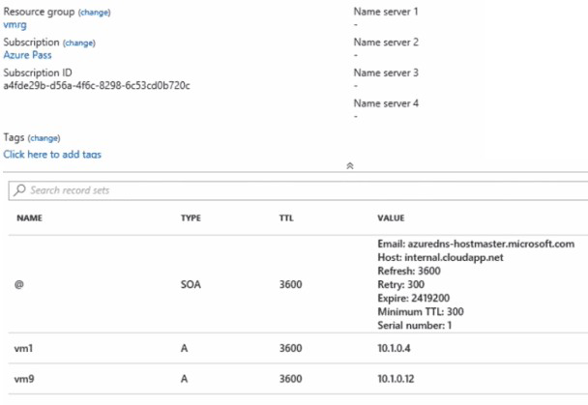Click the VALUE column header
This screenshot has height=405, width=588.
392,218
